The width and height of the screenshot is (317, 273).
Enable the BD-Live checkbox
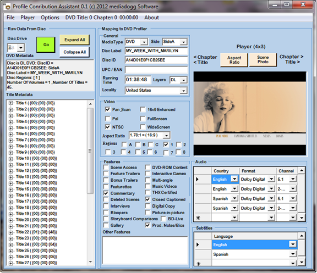(x=163, y=219)
